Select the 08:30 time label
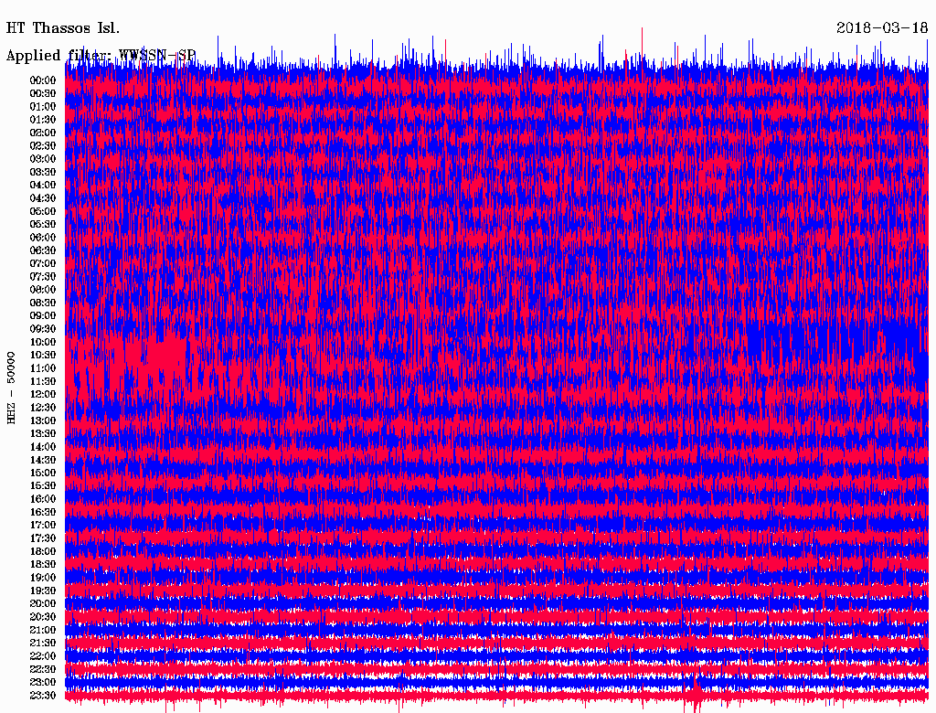This screenshot has height=713, width=936. (43, 303)
